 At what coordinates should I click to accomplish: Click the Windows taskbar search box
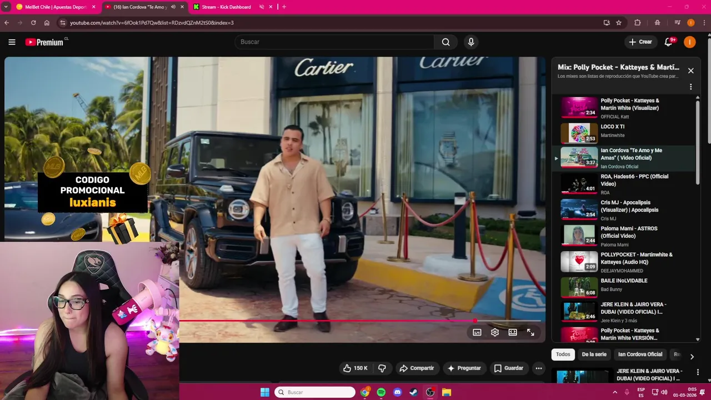pyautogui.click(x=315, y=392)
